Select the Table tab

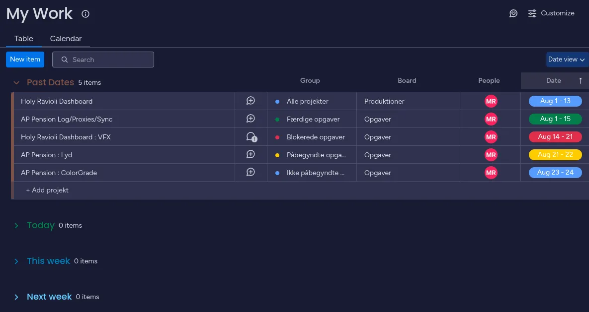point(24,39)
